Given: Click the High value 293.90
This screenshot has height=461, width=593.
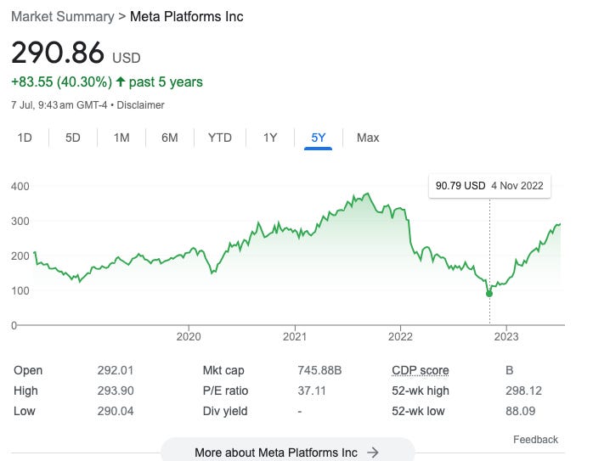Looking at the screenshot, I should 116,391.
